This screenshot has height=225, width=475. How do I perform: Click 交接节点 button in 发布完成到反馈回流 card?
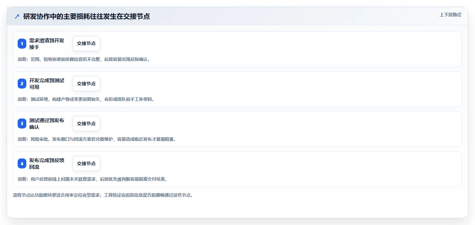coord(86,163)
